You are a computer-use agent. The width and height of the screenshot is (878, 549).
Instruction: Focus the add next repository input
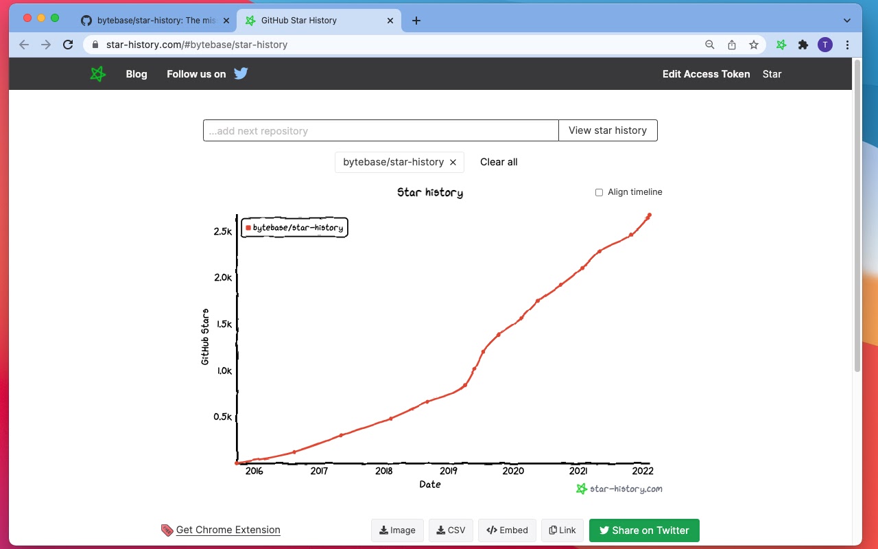pos(381,130)
